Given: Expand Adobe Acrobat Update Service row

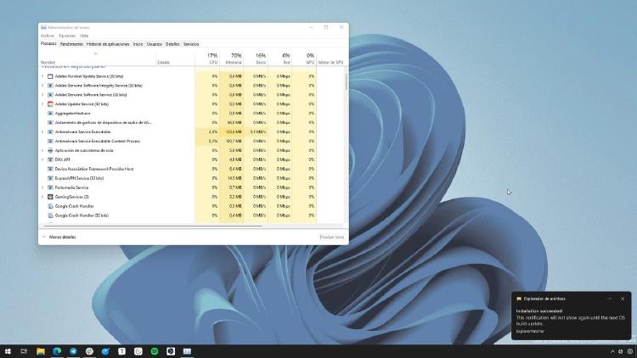Looking at the screenshot, I should pyautogui.click(x=42, y=76).
